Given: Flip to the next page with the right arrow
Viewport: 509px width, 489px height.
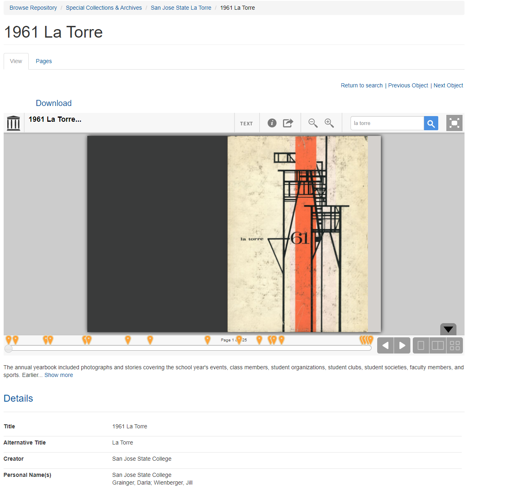Looking at the screenshot, I should (402, 345).
